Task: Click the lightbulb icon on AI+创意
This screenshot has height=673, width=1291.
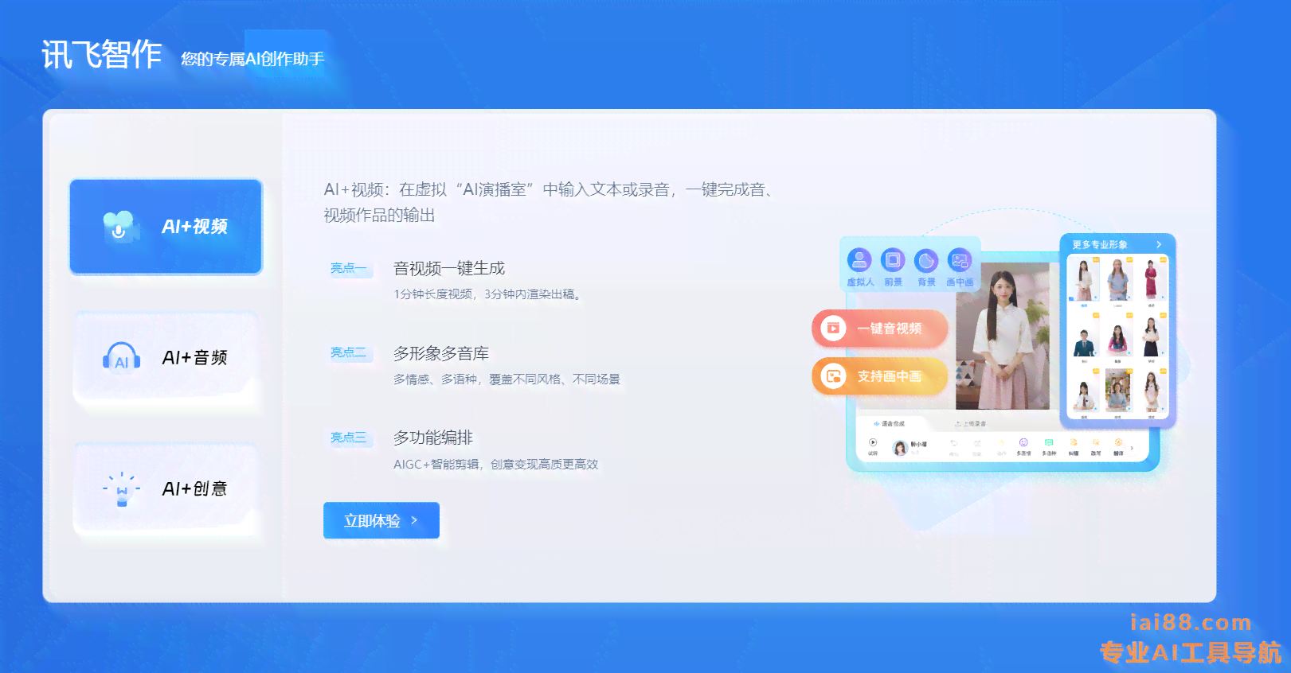Action: click(x=121, y=488)
